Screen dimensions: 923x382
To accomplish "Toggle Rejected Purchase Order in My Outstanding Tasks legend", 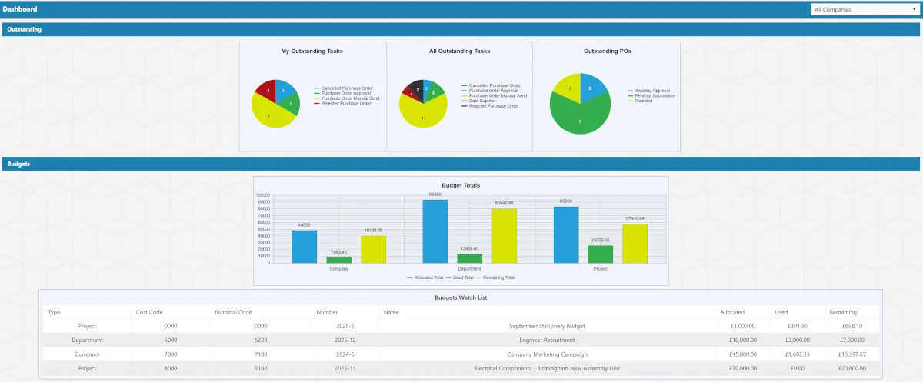I will (x=343, y=103).
